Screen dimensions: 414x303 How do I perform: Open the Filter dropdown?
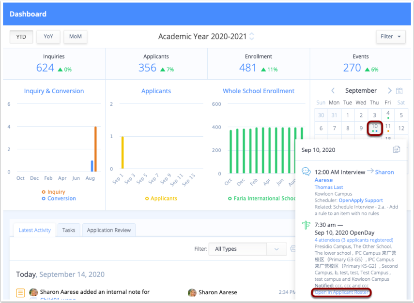click(390, 37)
